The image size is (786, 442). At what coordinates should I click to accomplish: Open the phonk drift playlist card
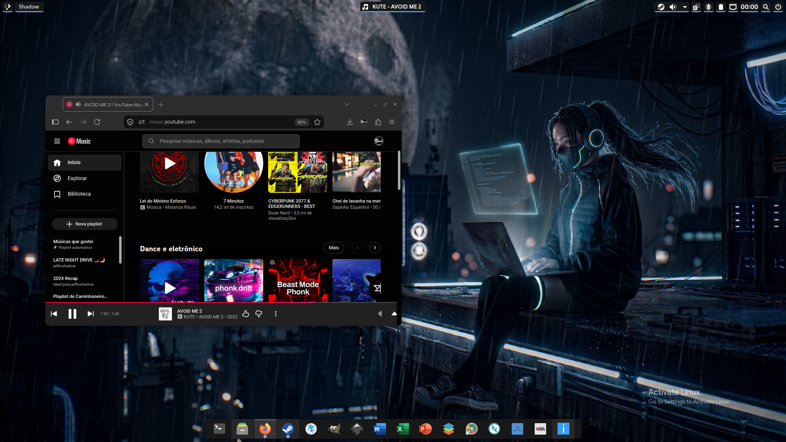234,280
